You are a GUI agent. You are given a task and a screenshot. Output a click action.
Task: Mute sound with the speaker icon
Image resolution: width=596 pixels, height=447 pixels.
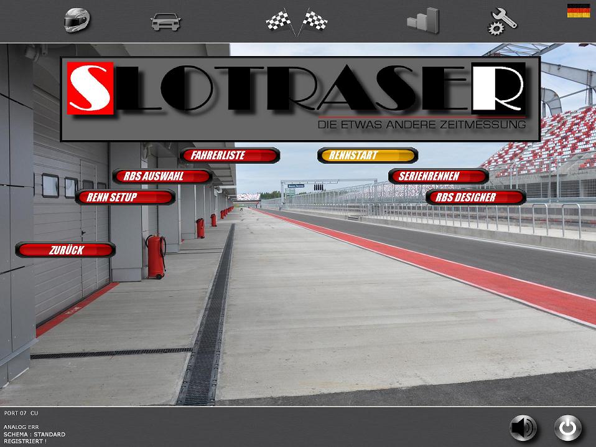[523, 428]
